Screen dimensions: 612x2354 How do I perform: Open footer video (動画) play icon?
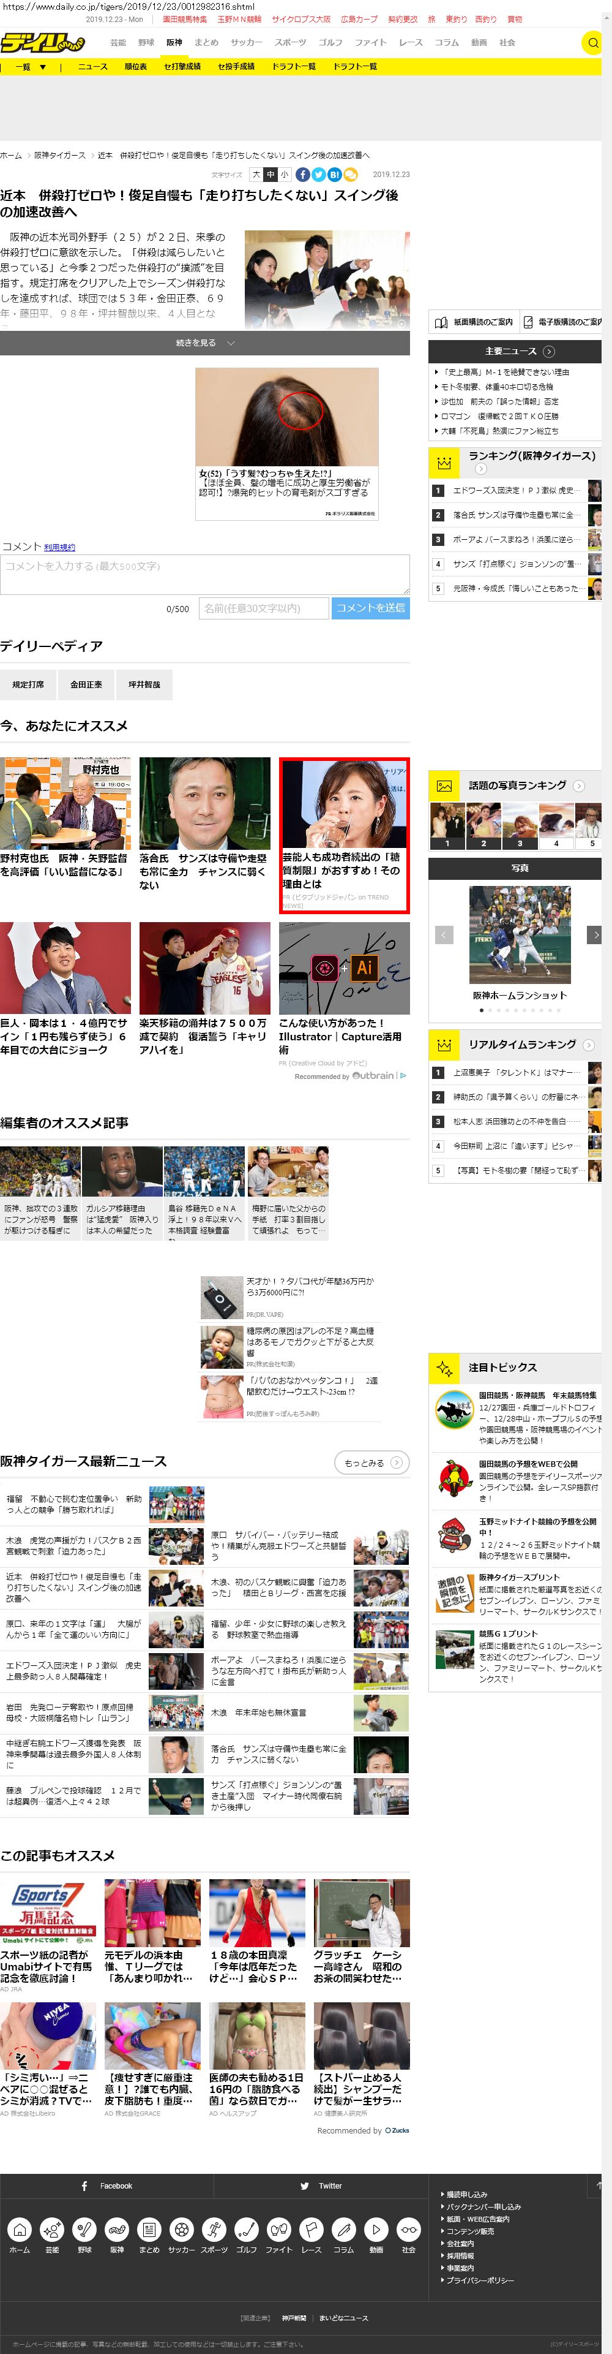[375, 2229]
